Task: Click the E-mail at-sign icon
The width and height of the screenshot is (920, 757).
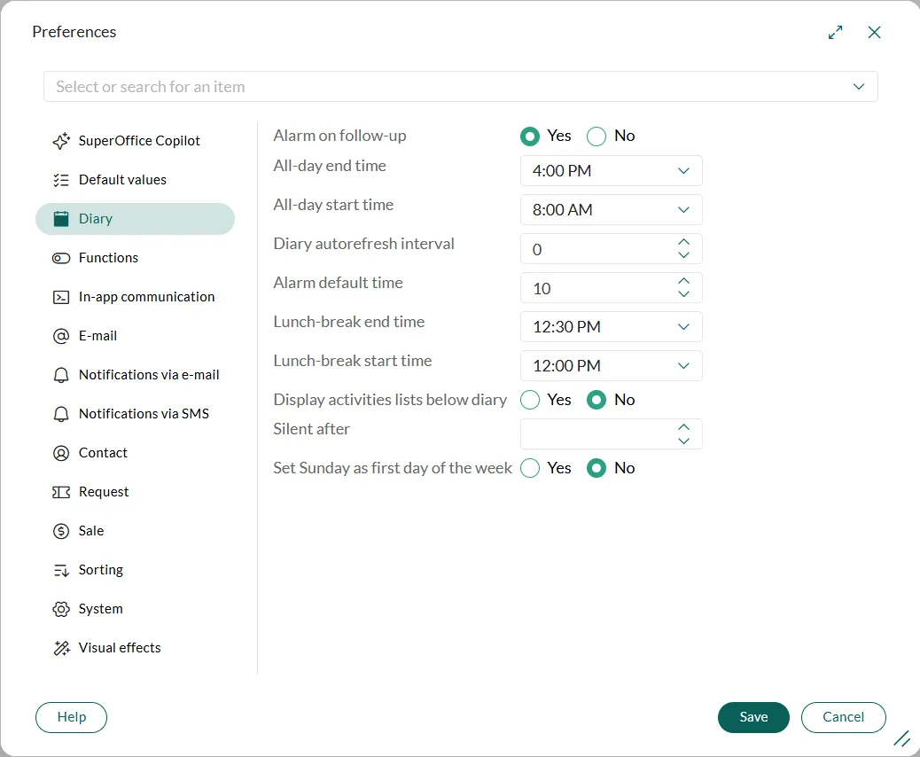Action: (x=61, y=336)
